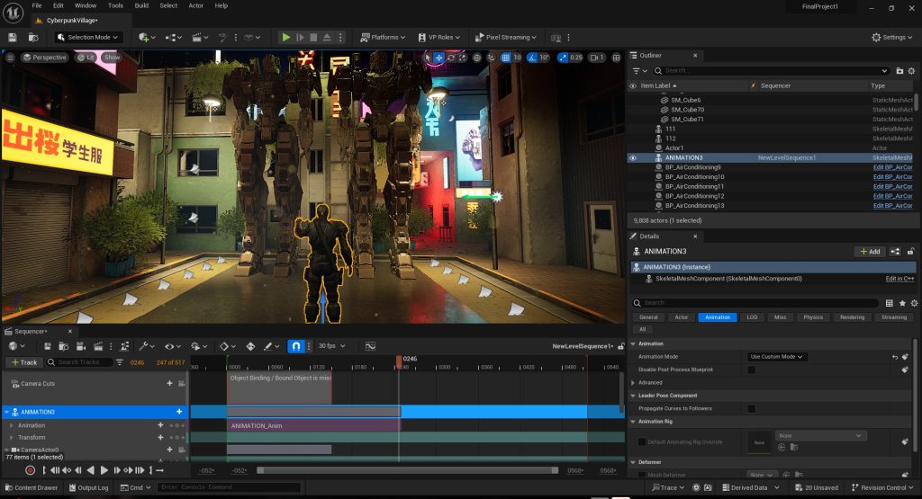Open the Animation Mode Use Custom Mode dropdown
The width and height of the screenshot is (922, 499).
pyautogui.click(x=777, y=356)
